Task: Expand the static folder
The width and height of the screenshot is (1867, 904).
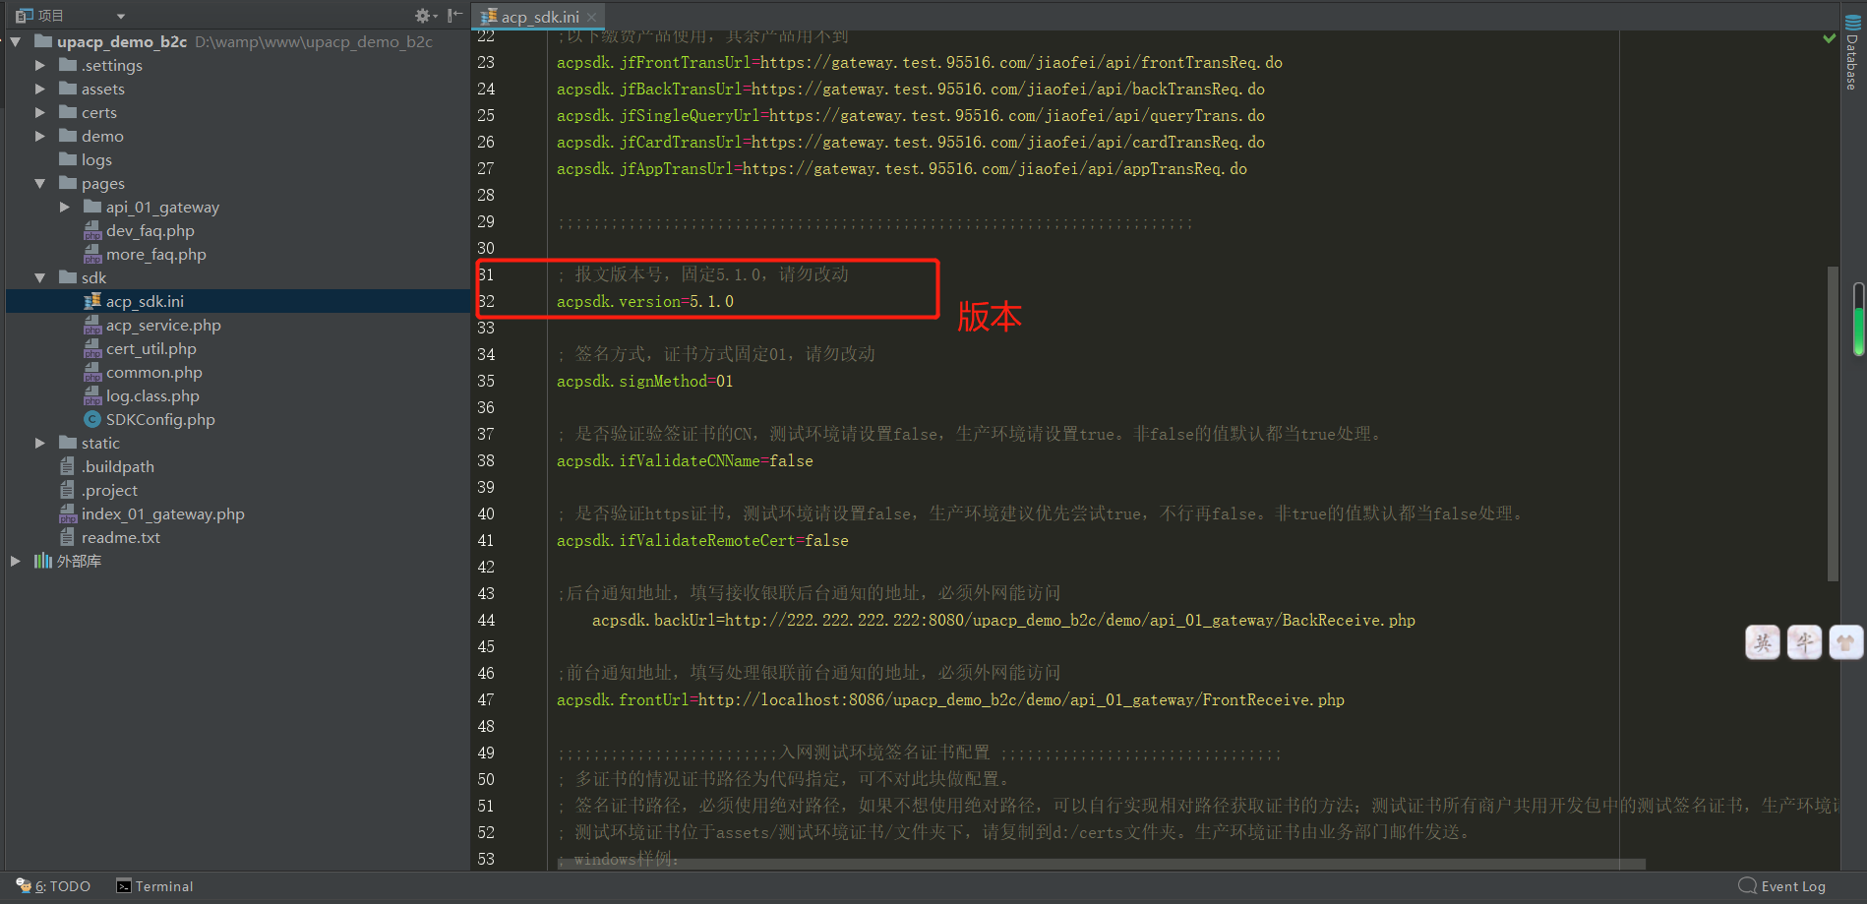Action: 40,444
